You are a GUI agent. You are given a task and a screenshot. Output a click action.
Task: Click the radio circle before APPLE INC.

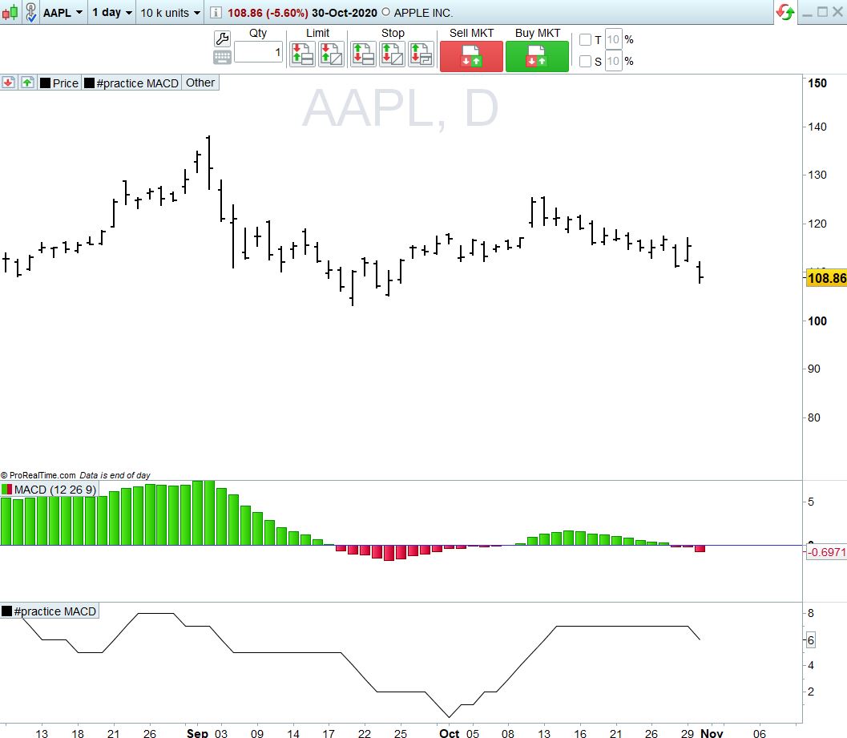(x=385, y=12)
